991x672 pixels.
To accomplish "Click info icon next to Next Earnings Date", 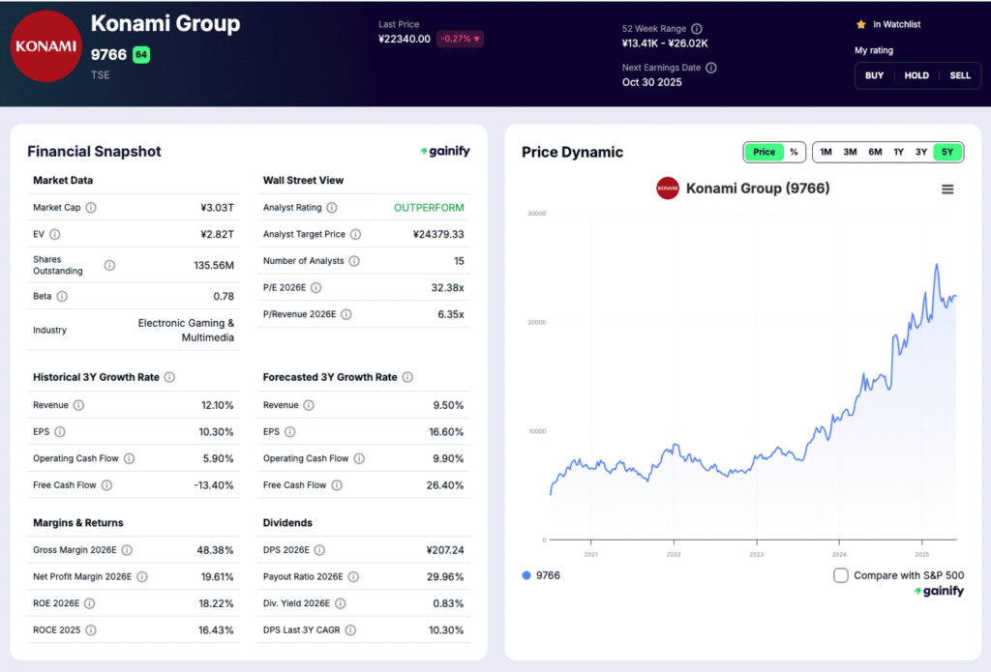I will point(711,68).
